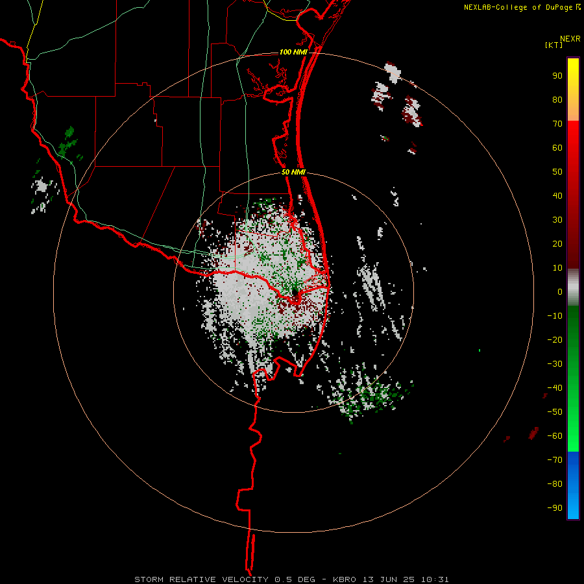Click the -50 knot scale label

[x=555, y=412]
